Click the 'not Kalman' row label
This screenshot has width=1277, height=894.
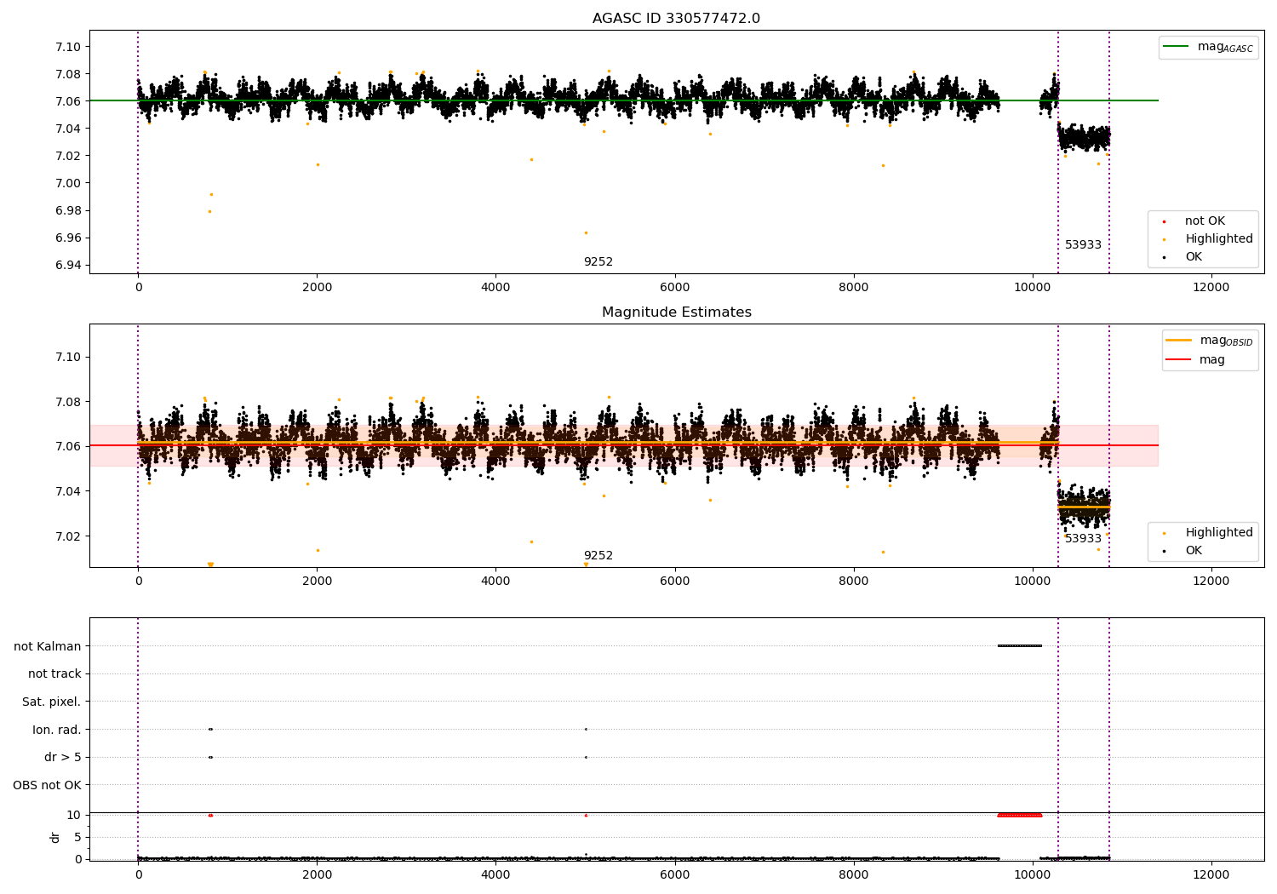pyautogui.click(x=48, y=646)
